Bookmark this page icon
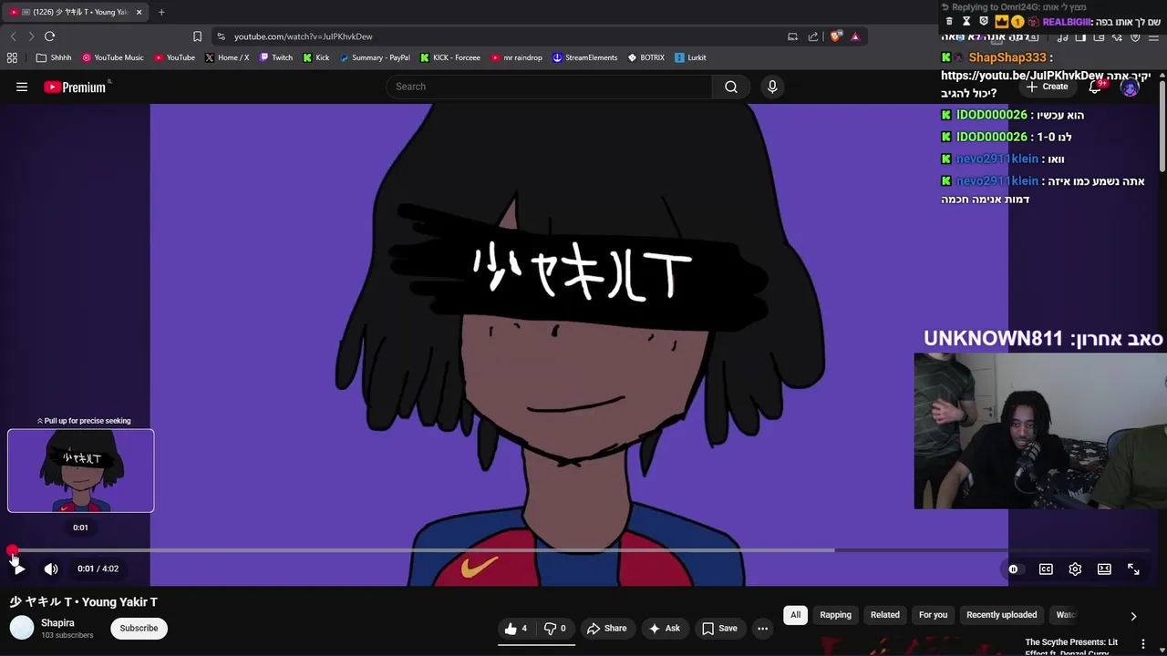Screen dimensions: 1167x656 197,36
